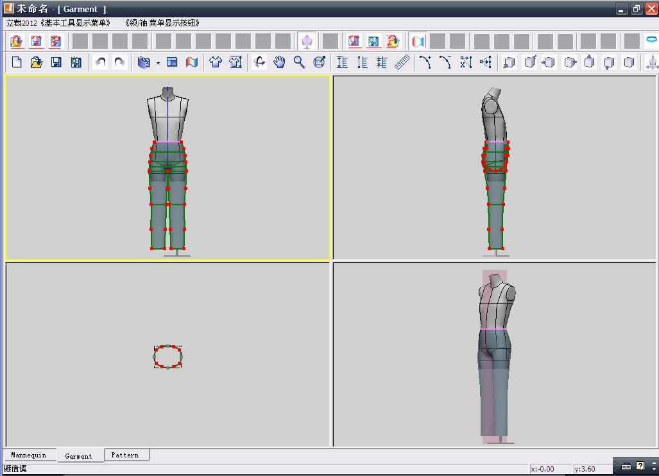The image size is (659, 476).
Task: Expand the dropdown arrow beside the measuring cup icon
Action: point(158,63)
